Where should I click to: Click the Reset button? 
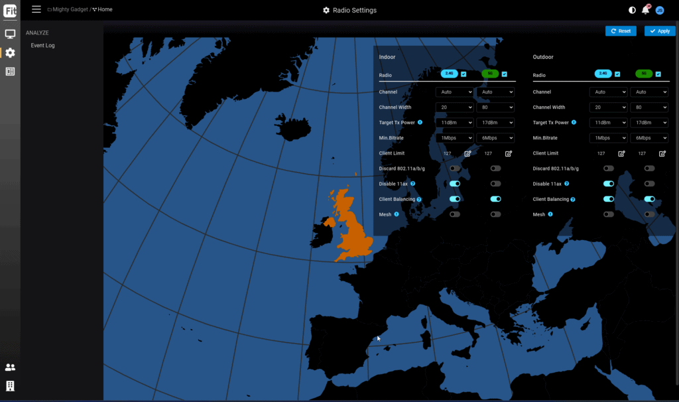[621, 31]
